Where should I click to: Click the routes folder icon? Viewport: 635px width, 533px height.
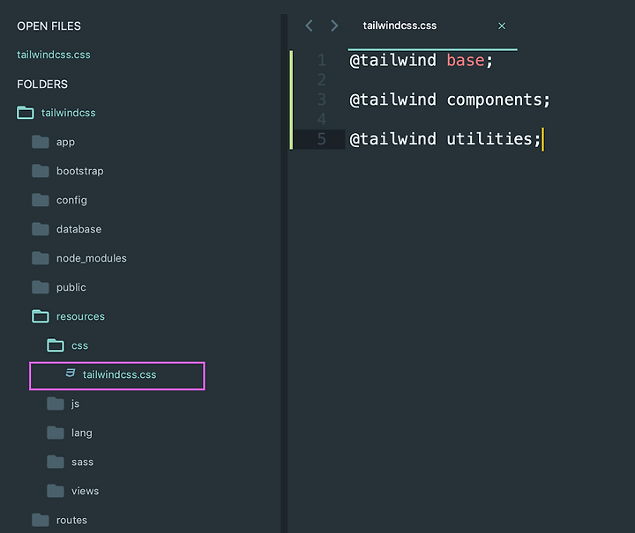(x=40, y=520)
